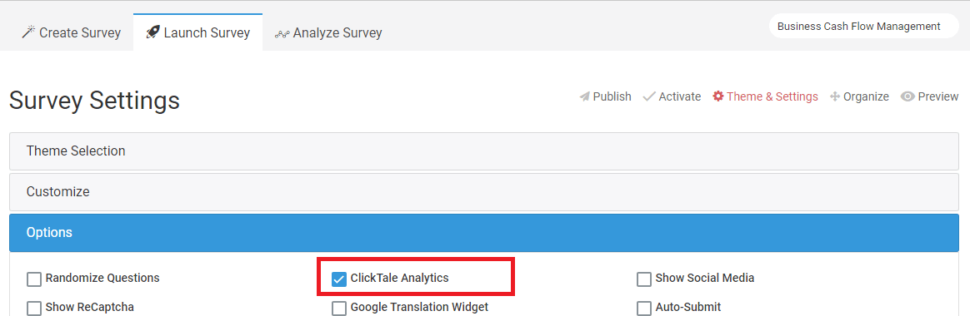This screenshot has height=316, width=970.
Task: Open the Analyze Survey tab
Action: (328, 32)
